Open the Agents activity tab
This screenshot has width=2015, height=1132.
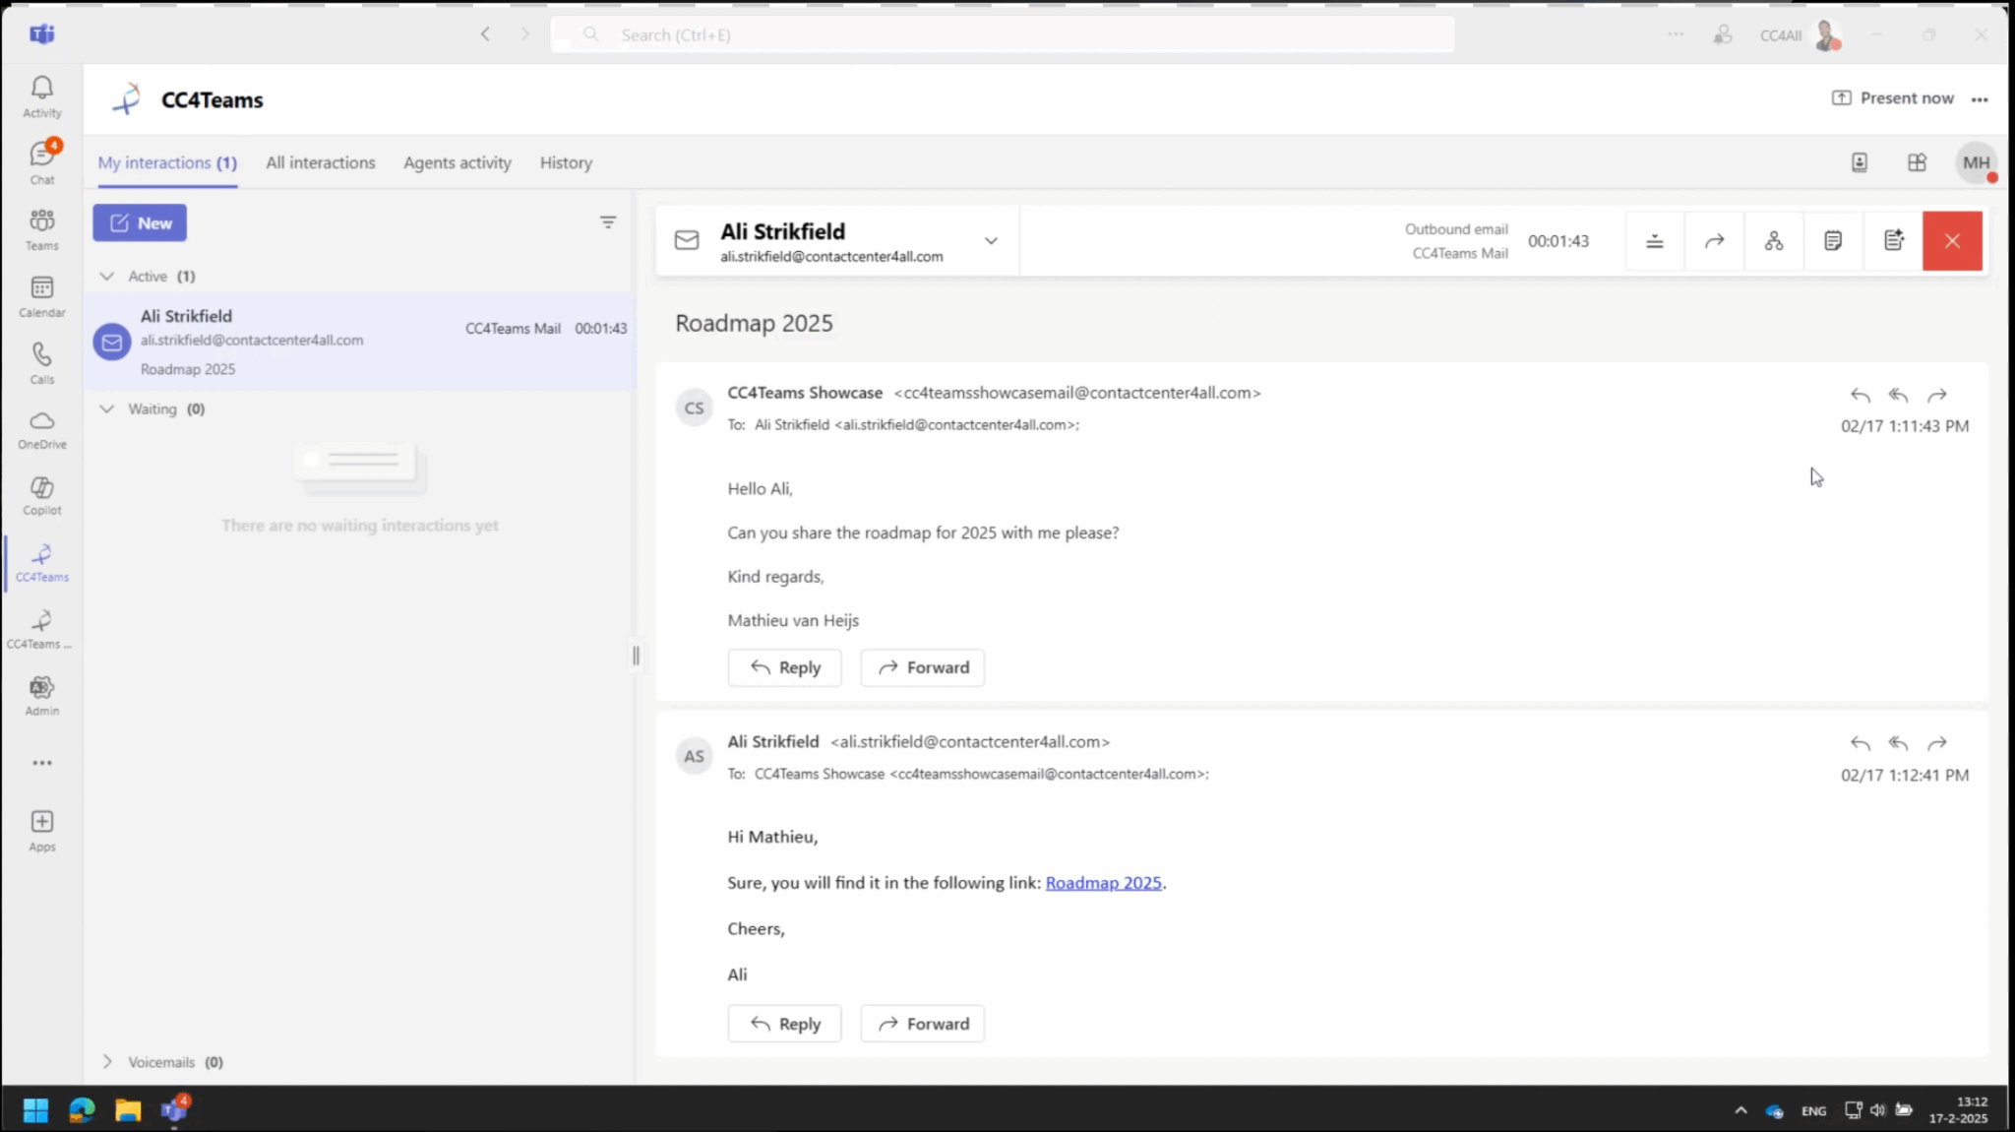[457, 162]
